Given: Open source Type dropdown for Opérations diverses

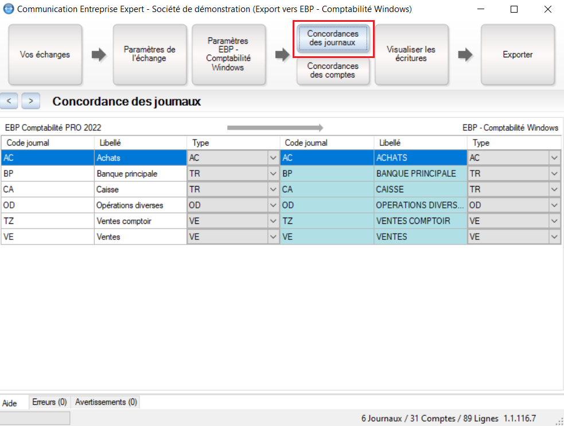Looking at the screenshot, I should tap(273, 206).
